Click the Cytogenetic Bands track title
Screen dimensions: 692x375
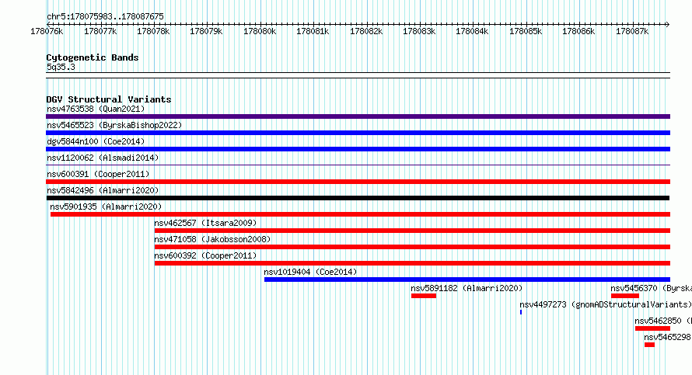tap(93, 57)
